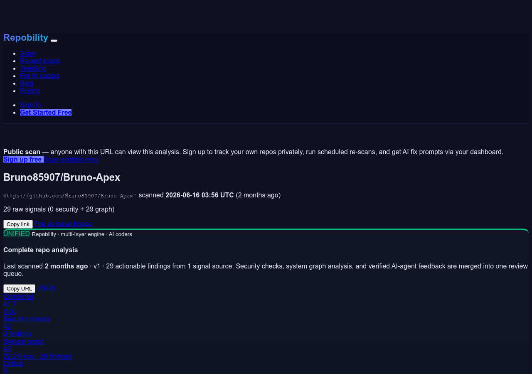Image resolution: width=532 pixels, height=374 pixels.
Task: Open the JSON link
Action: tap(46, 288)
